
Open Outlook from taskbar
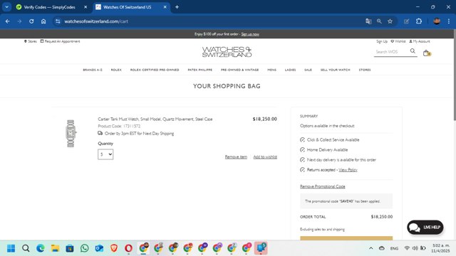99,248
